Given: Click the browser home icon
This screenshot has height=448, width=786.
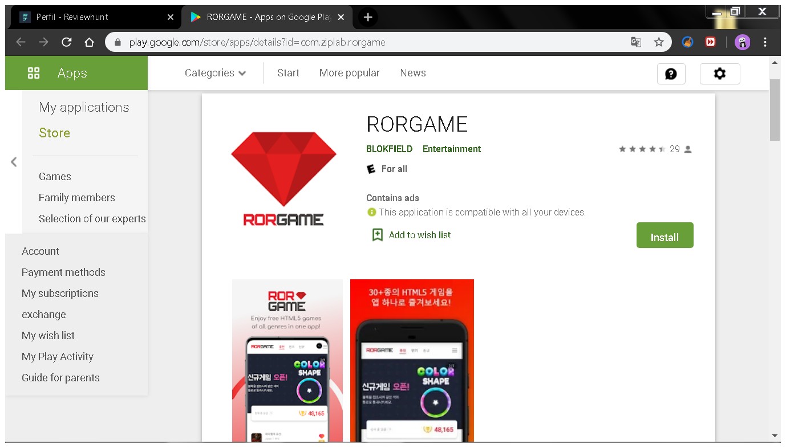Looking at the screenshot, I should click(88, 42).
